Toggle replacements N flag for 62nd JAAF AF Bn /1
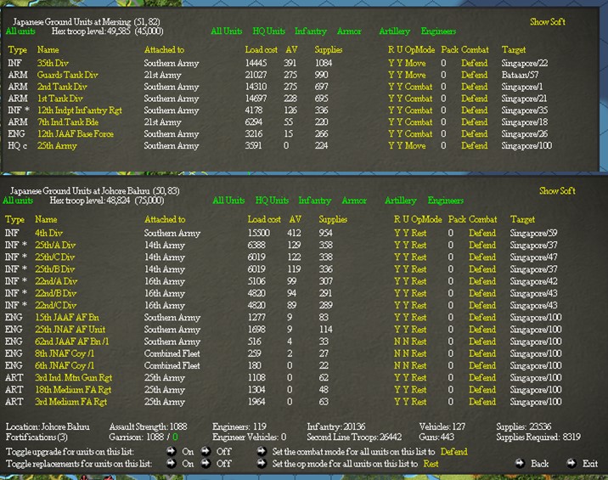 (397, 342)
